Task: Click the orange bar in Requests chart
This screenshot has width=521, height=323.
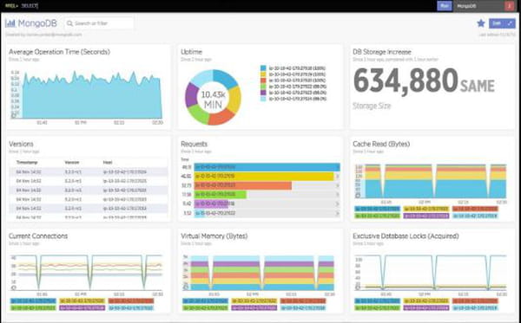Action: tap(243, 185)
